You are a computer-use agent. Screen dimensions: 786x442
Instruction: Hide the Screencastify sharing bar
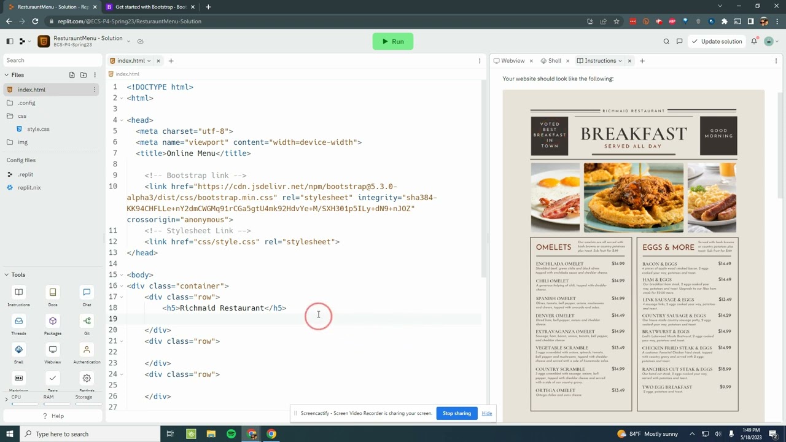coord(487,413)
